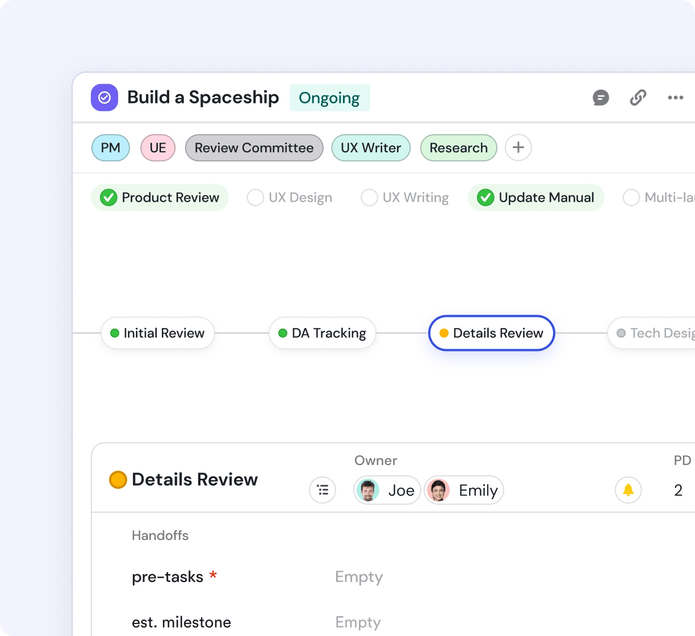Check the UX Writing circle

370,198
